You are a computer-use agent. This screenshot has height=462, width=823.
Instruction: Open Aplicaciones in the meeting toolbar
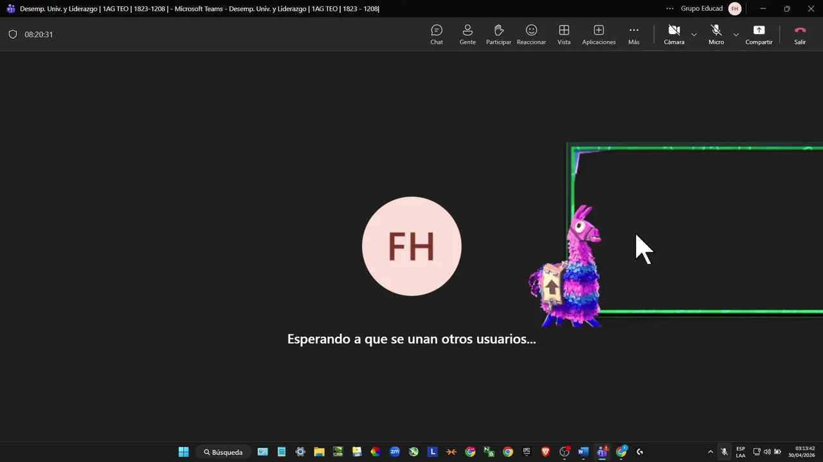click(x=599, y=35)
